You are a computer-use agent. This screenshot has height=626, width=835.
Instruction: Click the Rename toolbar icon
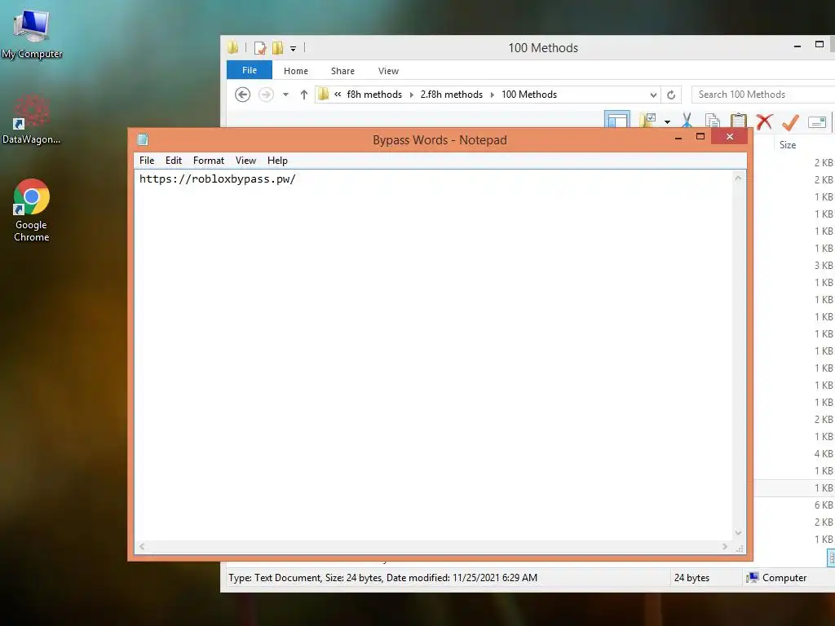pos(816,122)
